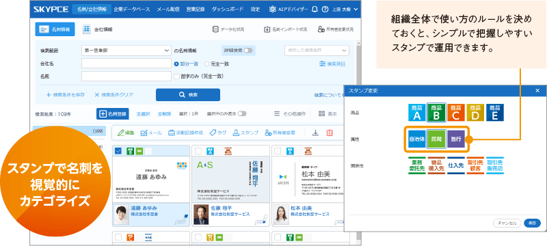Screen dimensions: 547x246
Task: Check the 松本 由美 card checkbox
Action: [x=278, y=151]
